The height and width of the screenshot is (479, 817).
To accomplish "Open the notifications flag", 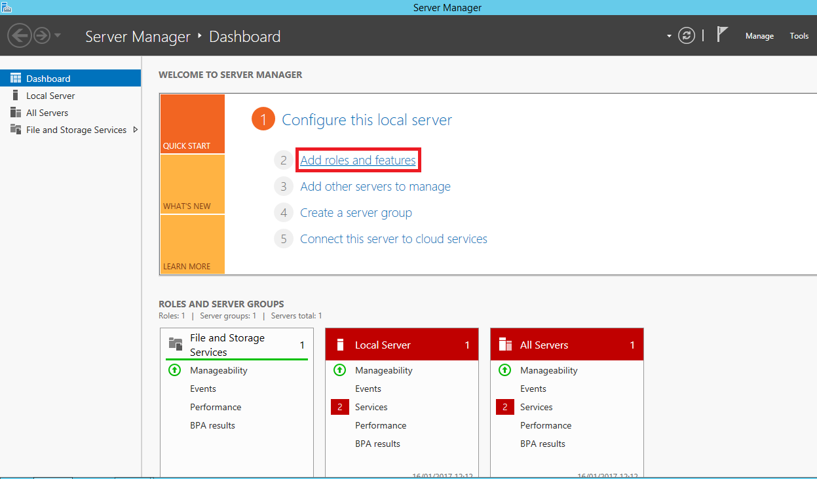I will pyautogui.click(x=722, y=35).
